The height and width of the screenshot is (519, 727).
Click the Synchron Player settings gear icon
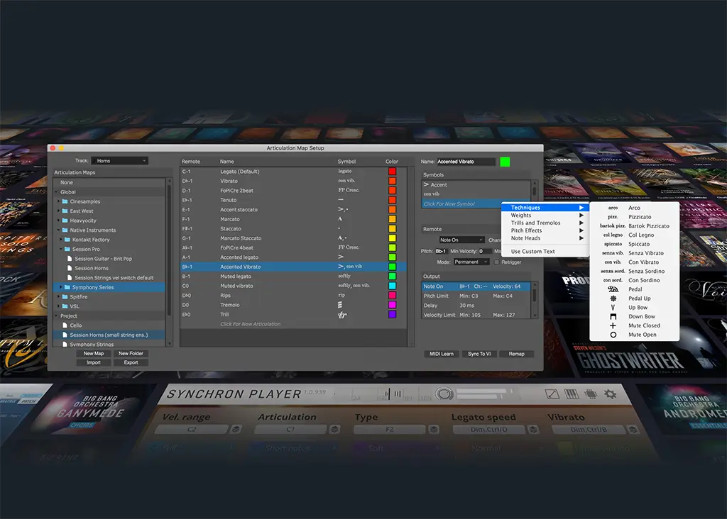610,394
